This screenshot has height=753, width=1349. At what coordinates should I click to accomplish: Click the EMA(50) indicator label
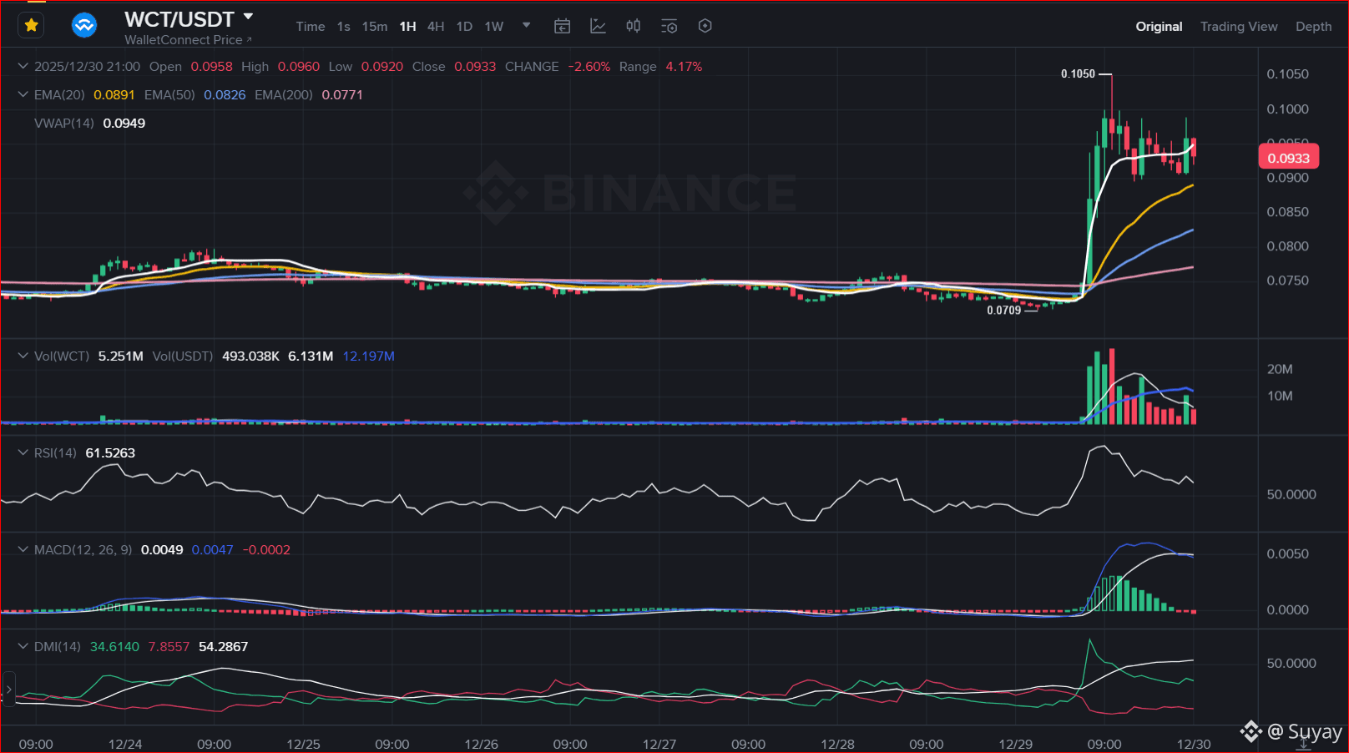click(x=169, y=94)
